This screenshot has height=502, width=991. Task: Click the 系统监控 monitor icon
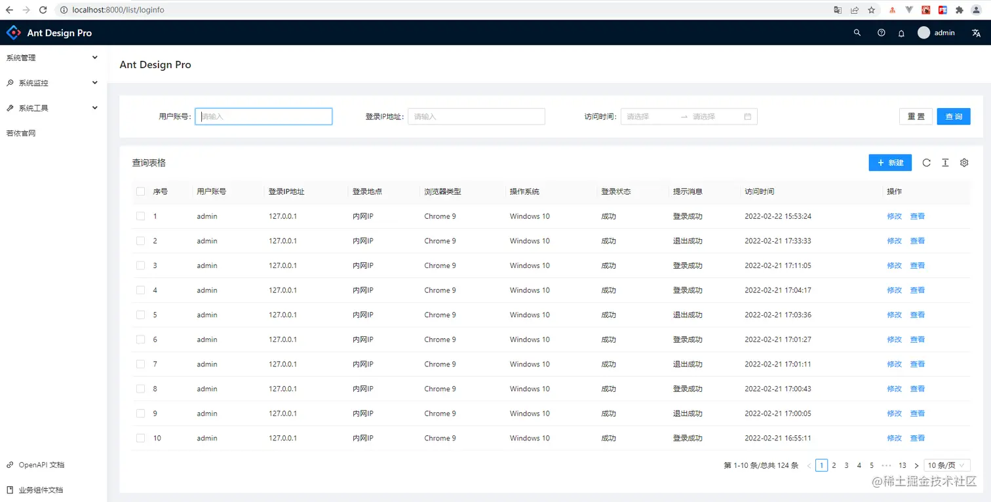(x=10, y=83)
